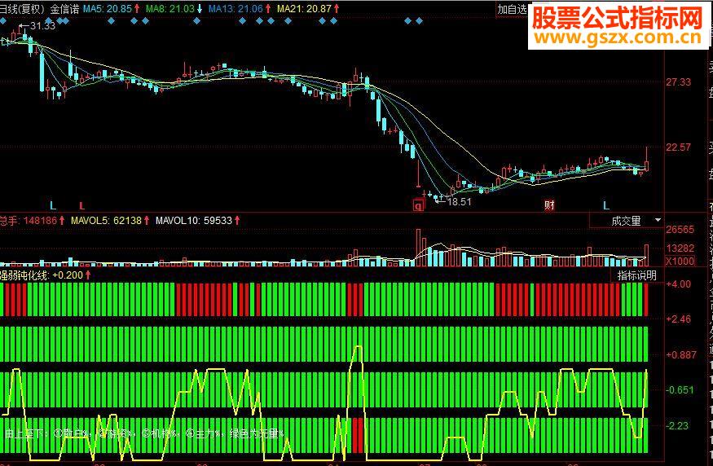Click the stock name 金信诺

pyautogui.click(x=64, y=8)
